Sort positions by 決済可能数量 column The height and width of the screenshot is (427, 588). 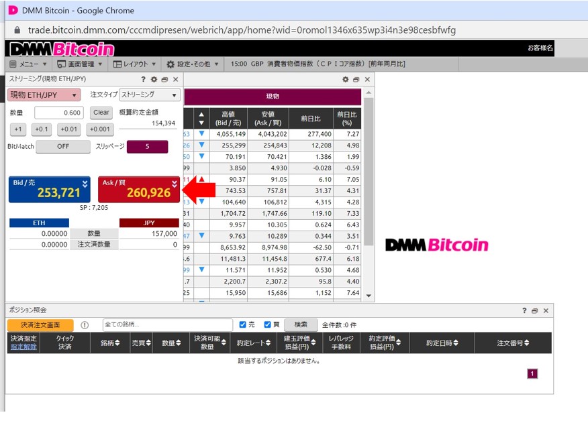210,343
